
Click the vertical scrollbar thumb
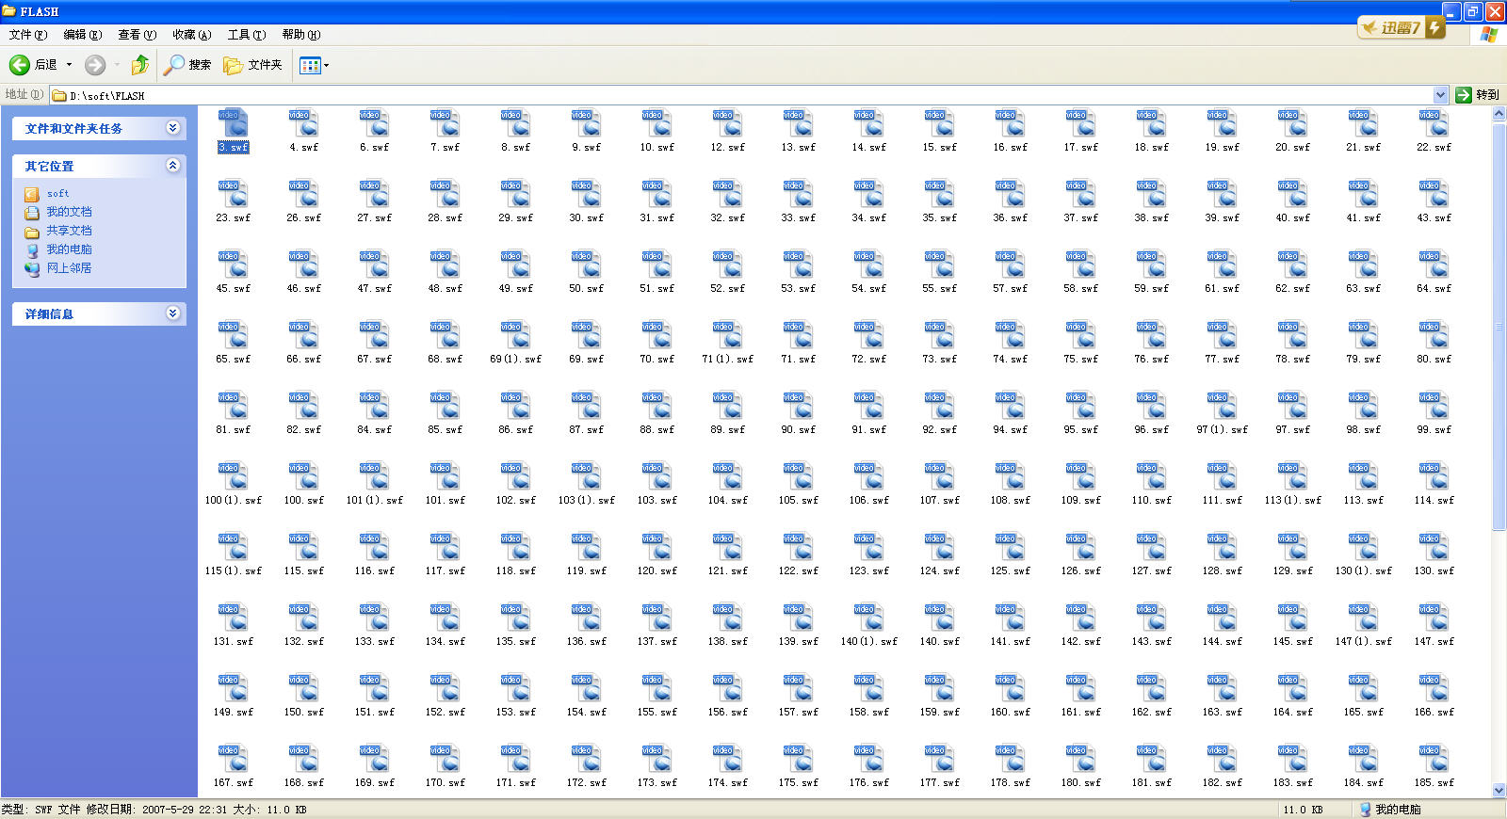1499,325
